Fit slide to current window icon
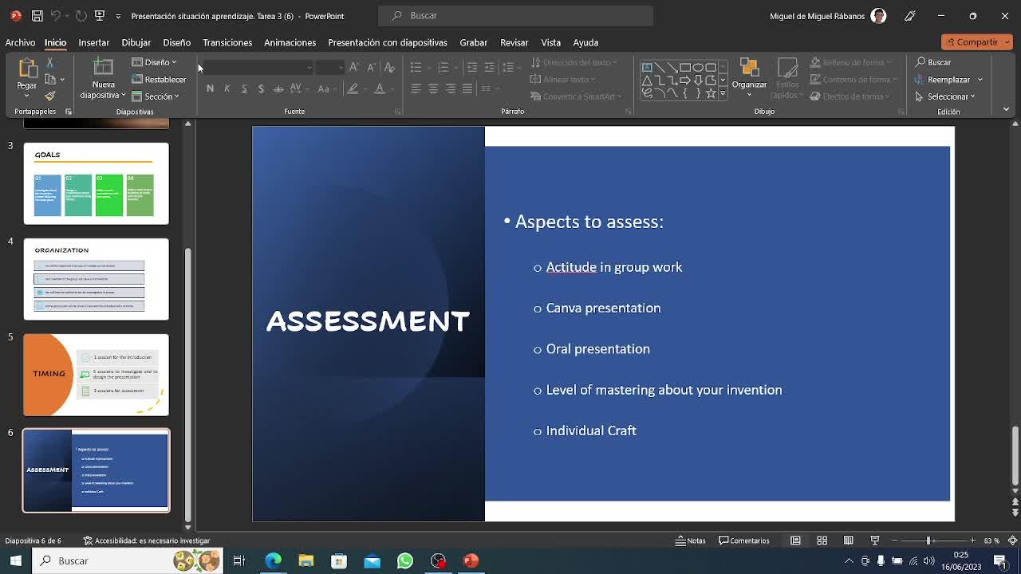The width and height of the screenshot is (1021, 574). pyautogui.click(x=1011, y=541)
